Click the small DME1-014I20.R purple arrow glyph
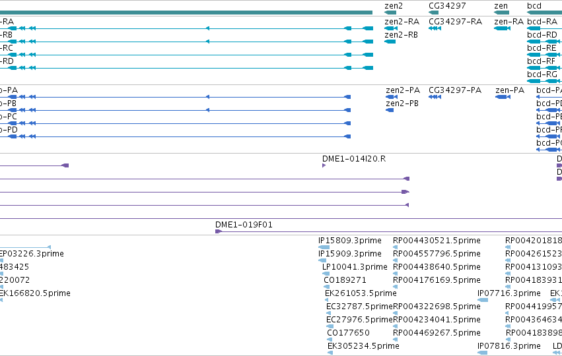This screenshot has height=356, width=562. (324, 165)
